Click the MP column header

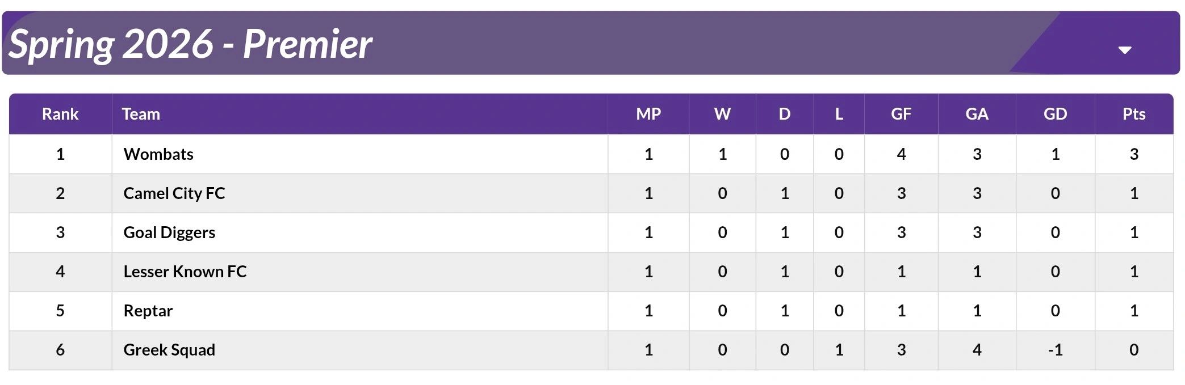click(648, 114)
